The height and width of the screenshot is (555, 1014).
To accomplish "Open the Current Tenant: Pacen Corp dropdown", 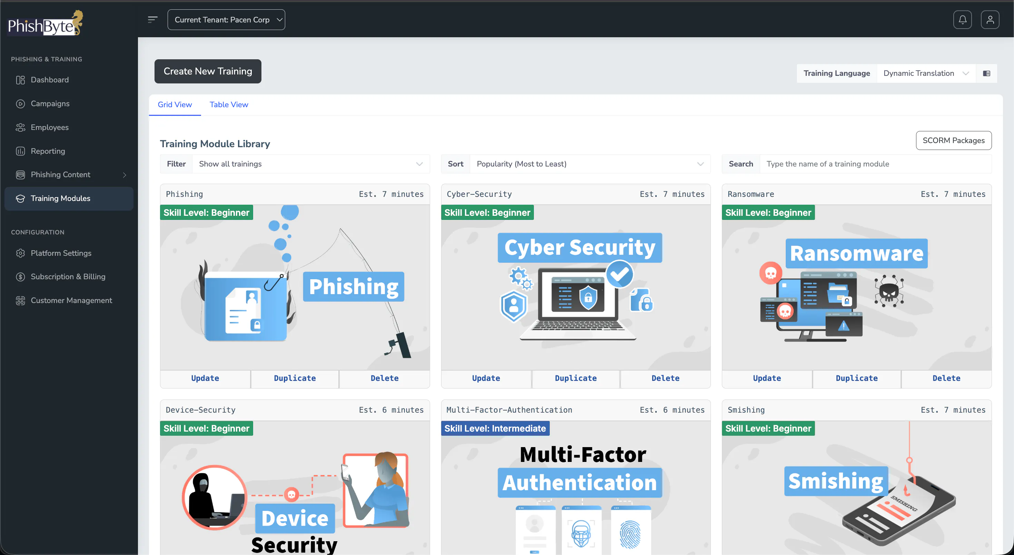I will 226,20.
